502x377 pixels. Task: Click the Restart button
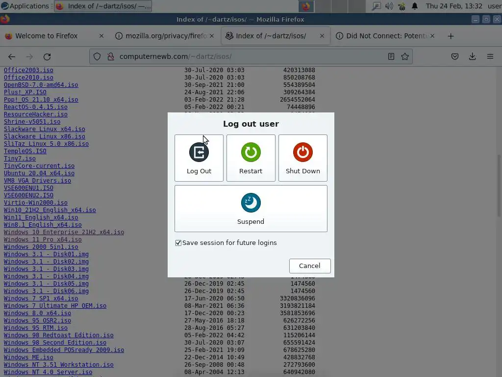251,158
